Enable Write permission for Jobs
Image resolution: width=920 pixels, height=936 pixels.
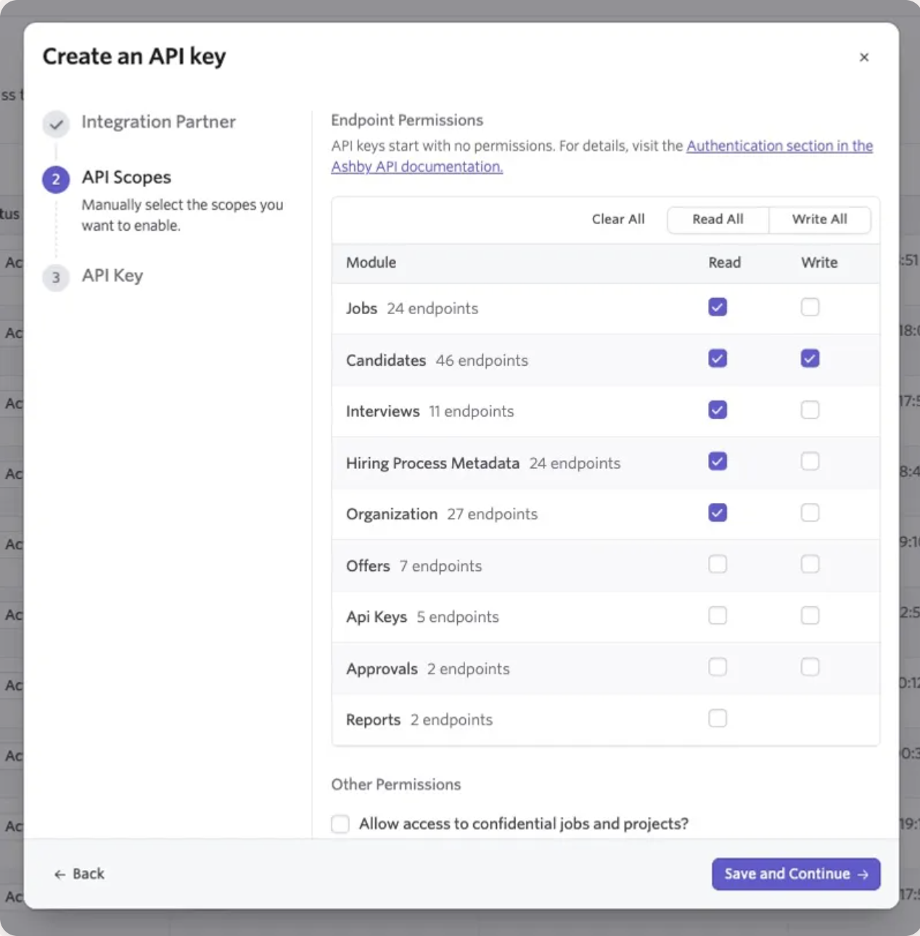point(810,308)
